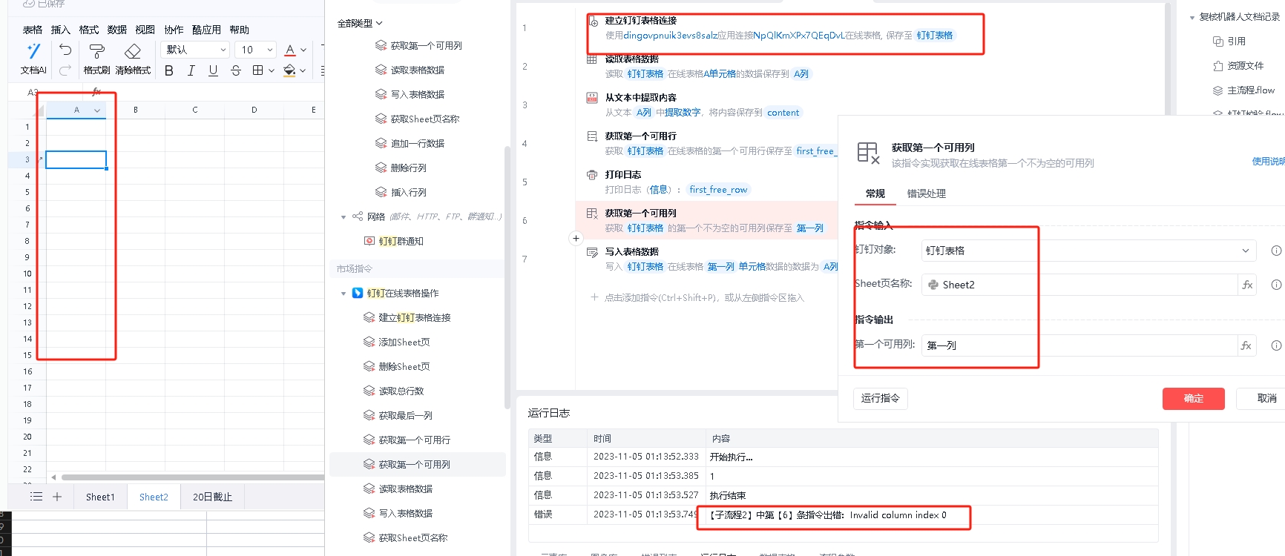Click the 钉钉群通知 command icon
The height and width of the screenshot is (556, 1285).
point(369,241)
